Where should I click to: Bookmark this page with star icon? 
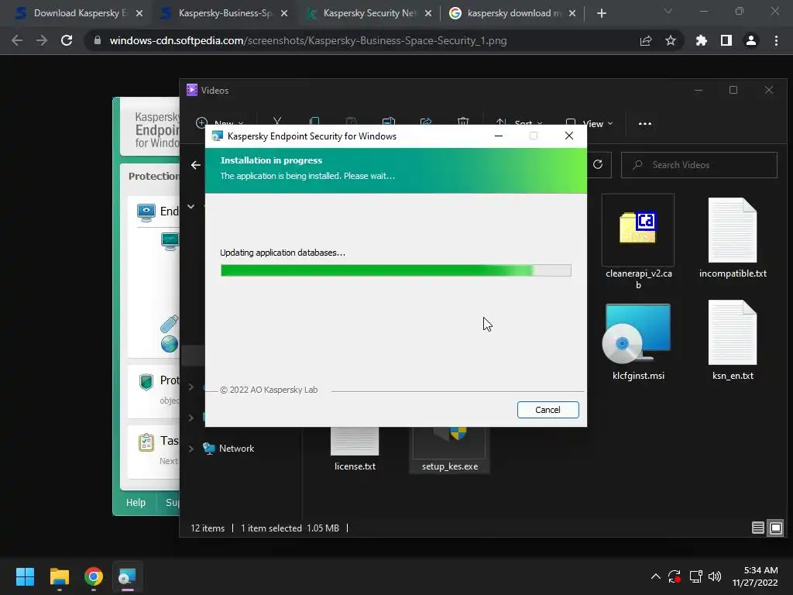(671, 40)
